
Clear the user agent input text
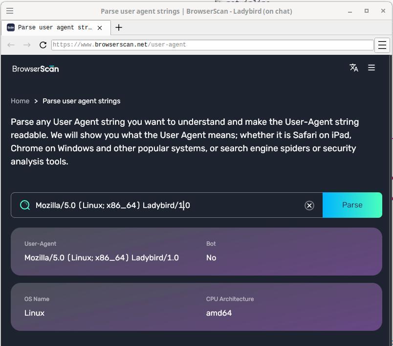click(309, 205)
